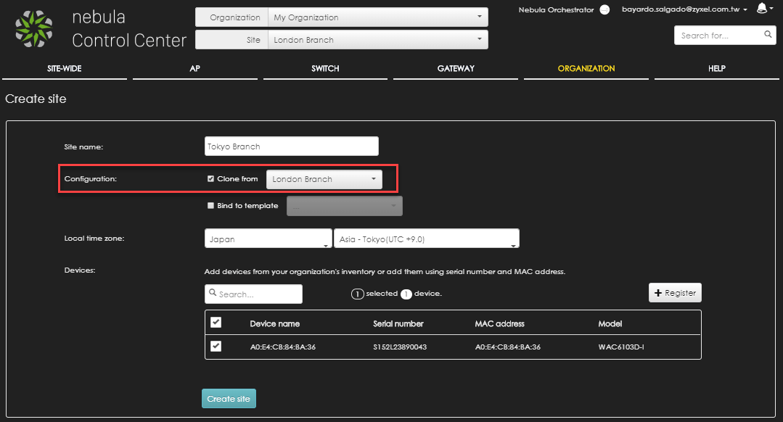Expand the Clone from London Branch dropdown

point(324,180)
